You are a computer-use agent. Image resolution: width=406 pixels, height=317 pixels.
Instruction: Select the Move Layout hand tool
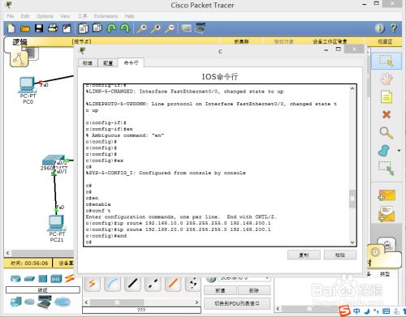pos(387,79)
